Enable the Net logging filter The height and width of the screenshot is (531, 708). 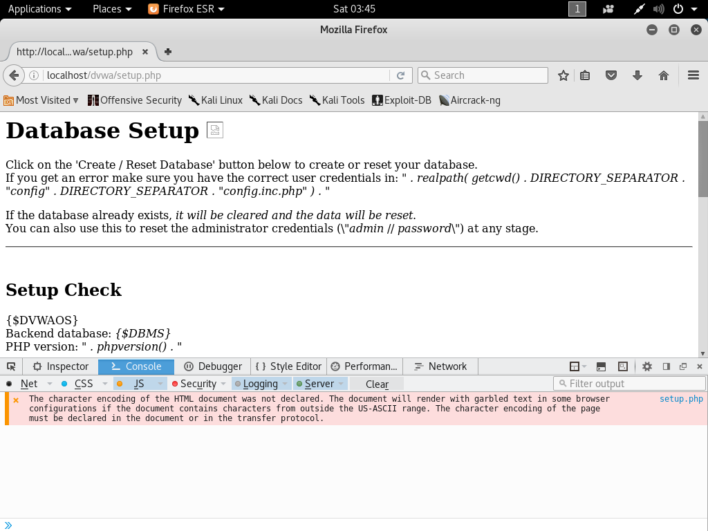(30, 384)
